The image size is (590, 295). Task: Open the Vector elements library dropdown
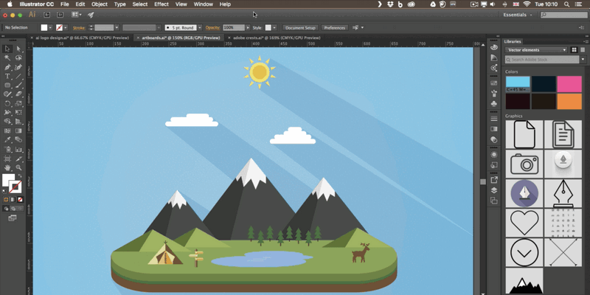pos(536,50)
